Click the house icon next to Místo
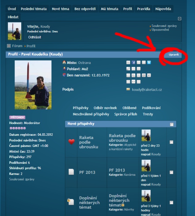 click(x=64, y=62)
